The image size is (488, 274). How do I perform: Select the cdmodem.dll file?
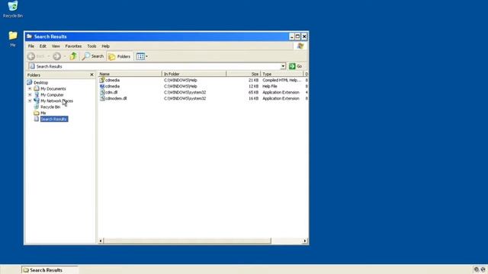(116, 98)
